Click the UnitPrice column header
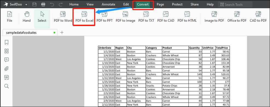This screenshot has height=107, width=270. (209, 48)
